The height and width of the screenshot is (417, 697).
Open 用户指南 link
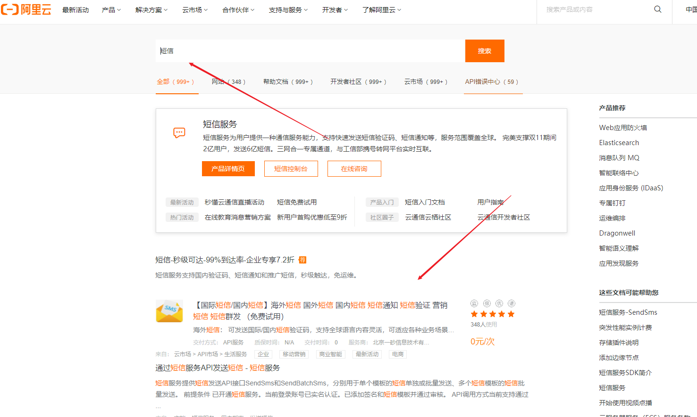click(490, 202)
